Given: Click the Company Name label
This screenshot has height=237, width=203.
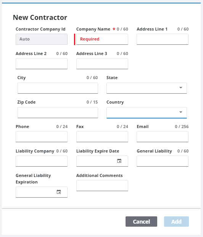Looking at the screenshot, I should [x=93, y=29].
